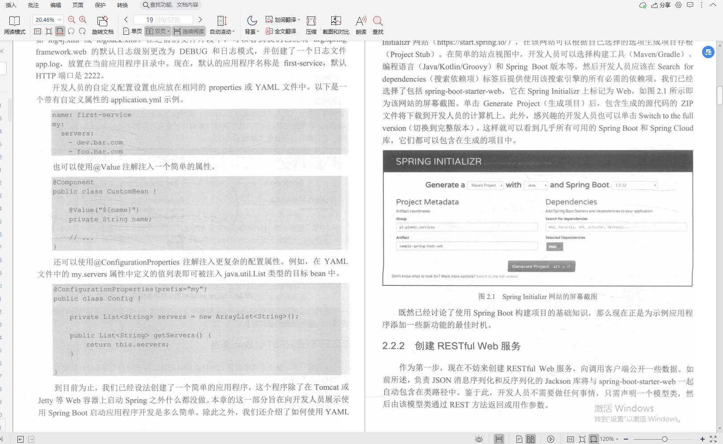Click previous view icon at bottom left
The width and height of the screenshot is (723, 444).
20,439
